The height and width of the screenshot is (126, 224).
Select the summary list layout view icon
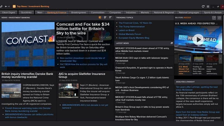click(105, 17)
